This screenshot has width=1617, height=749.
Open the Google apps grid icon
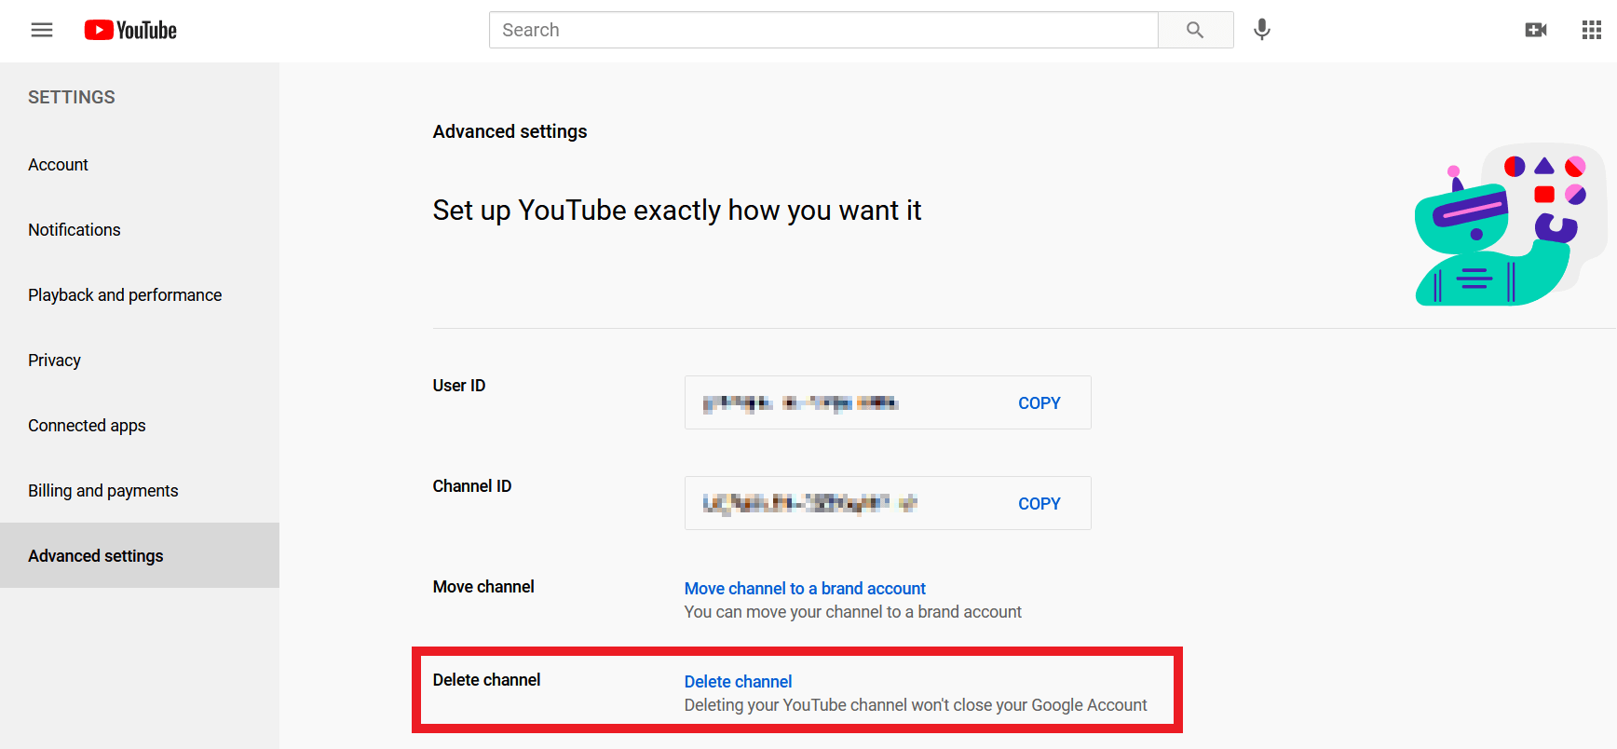tap(1591, 29)
